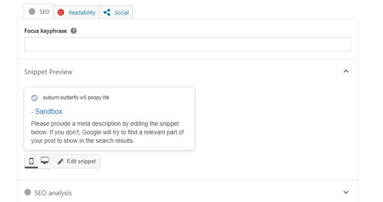Image resolution: width=383 pixels, height=202 pixels.
Task: Open the Readability tab
Action: (x=82, y=12)
